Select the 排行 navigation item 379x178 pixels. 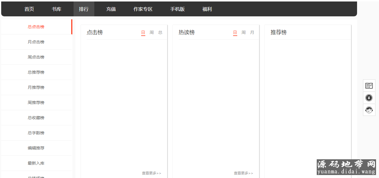point(84,9)
